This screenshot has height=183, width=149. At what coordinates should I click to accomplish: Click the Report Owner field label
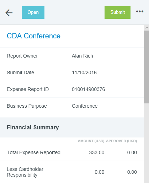click(22, 56)
